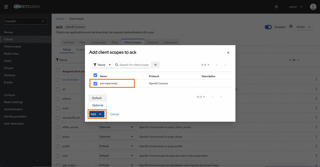Click the help question mark icon in header
This screenshot has width=320, height=167.
coord(276,7)
